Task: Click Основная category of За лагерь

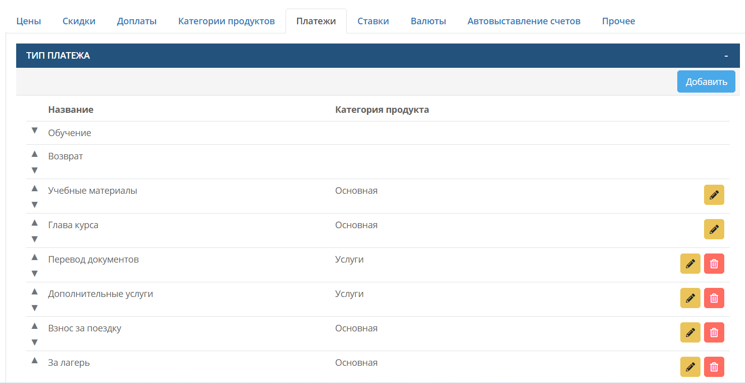Action: [356, 363]
